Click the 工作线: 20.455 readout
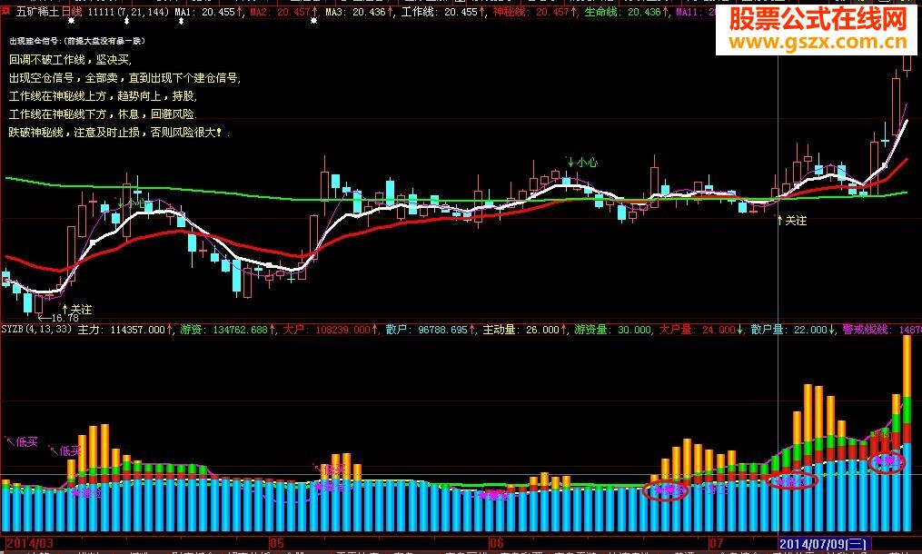 pos(441,12)
